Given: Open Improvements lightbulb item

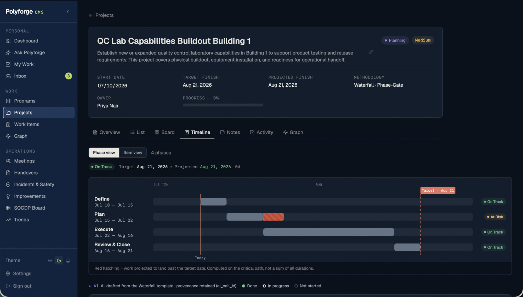Looking at the screenshot, I should pos(39,196).
